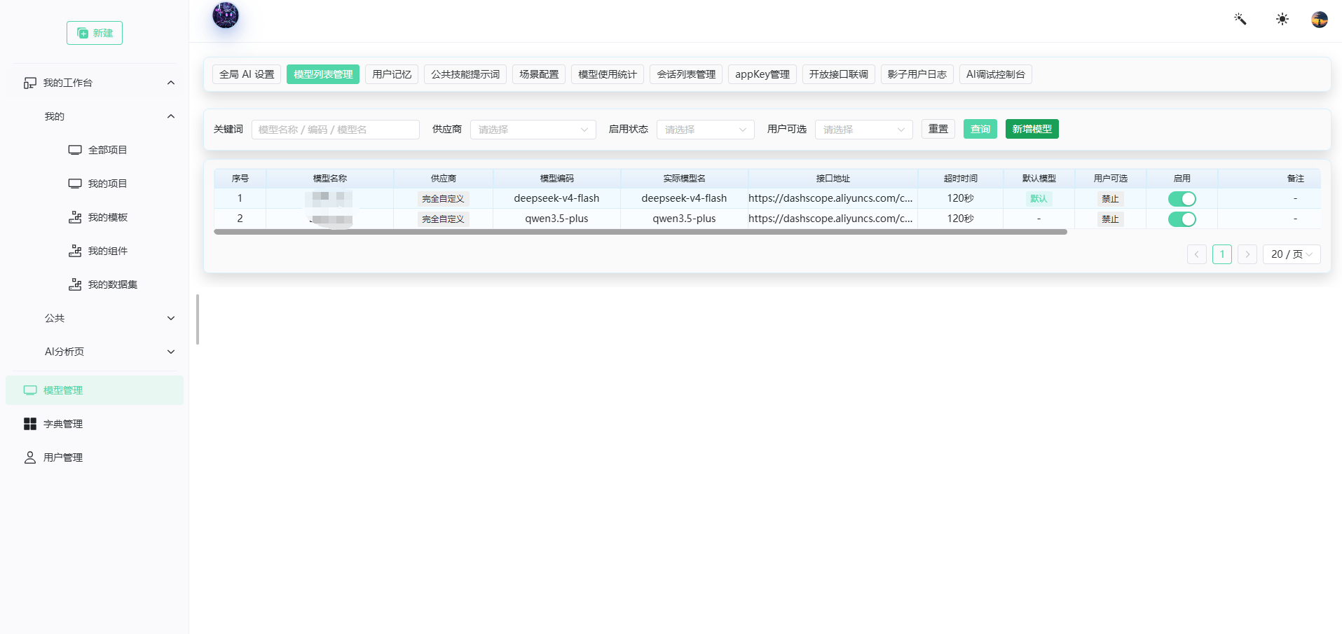Open the 模型使用统计 tab
Viewport: 1342px width, 634px height.
click(x=608, y=74)
